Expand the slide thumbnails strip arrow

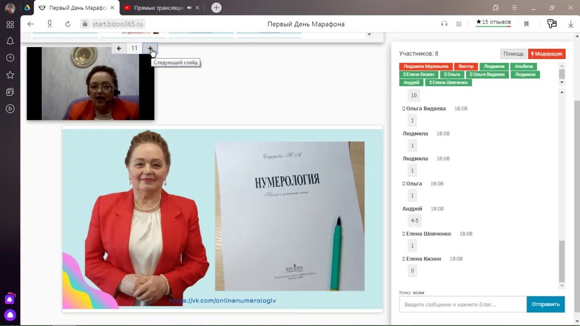tap(369, 34)
